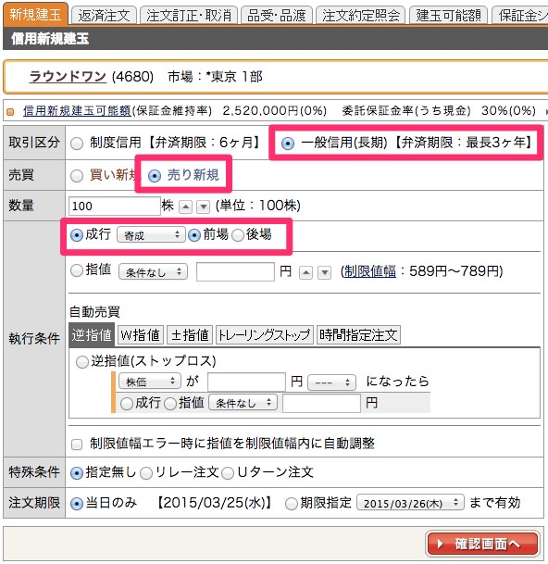Select the 時間指定注文 tab
This screenshot has height=564, width=548.
tap(358, 335)
